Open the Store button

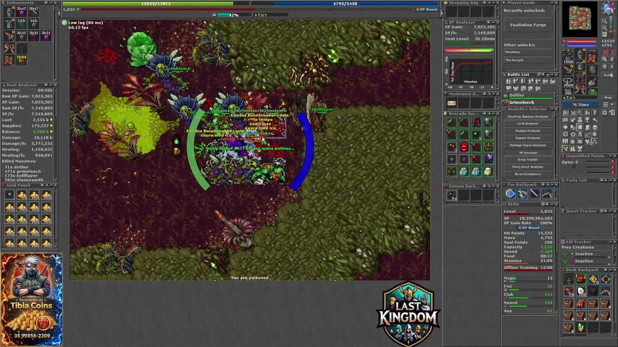pyautogui.click(x=580, y=105)
